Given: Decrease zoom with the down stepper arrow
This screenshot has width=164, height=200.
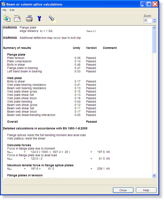Looking at the screenshot, I should 155,22.
